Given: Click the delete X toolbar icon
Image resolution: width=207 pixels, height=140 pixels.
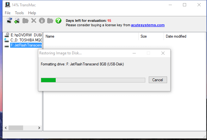Looking at the screenshot, I should (x=34, y=21).
